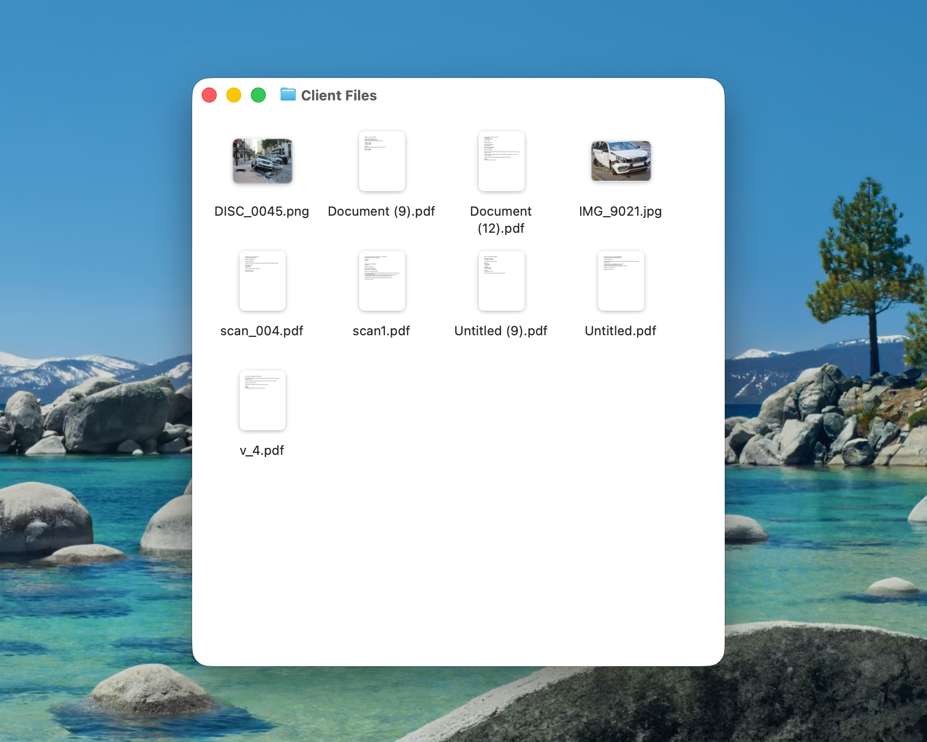Open scan1.pdf
927x742 pixels.
382,281
